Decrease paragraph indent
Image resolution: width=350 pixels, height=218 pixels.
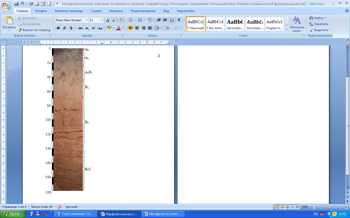159,20
